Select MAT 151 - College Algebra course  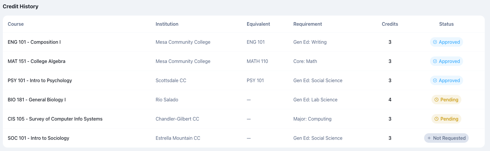(37, 61)
